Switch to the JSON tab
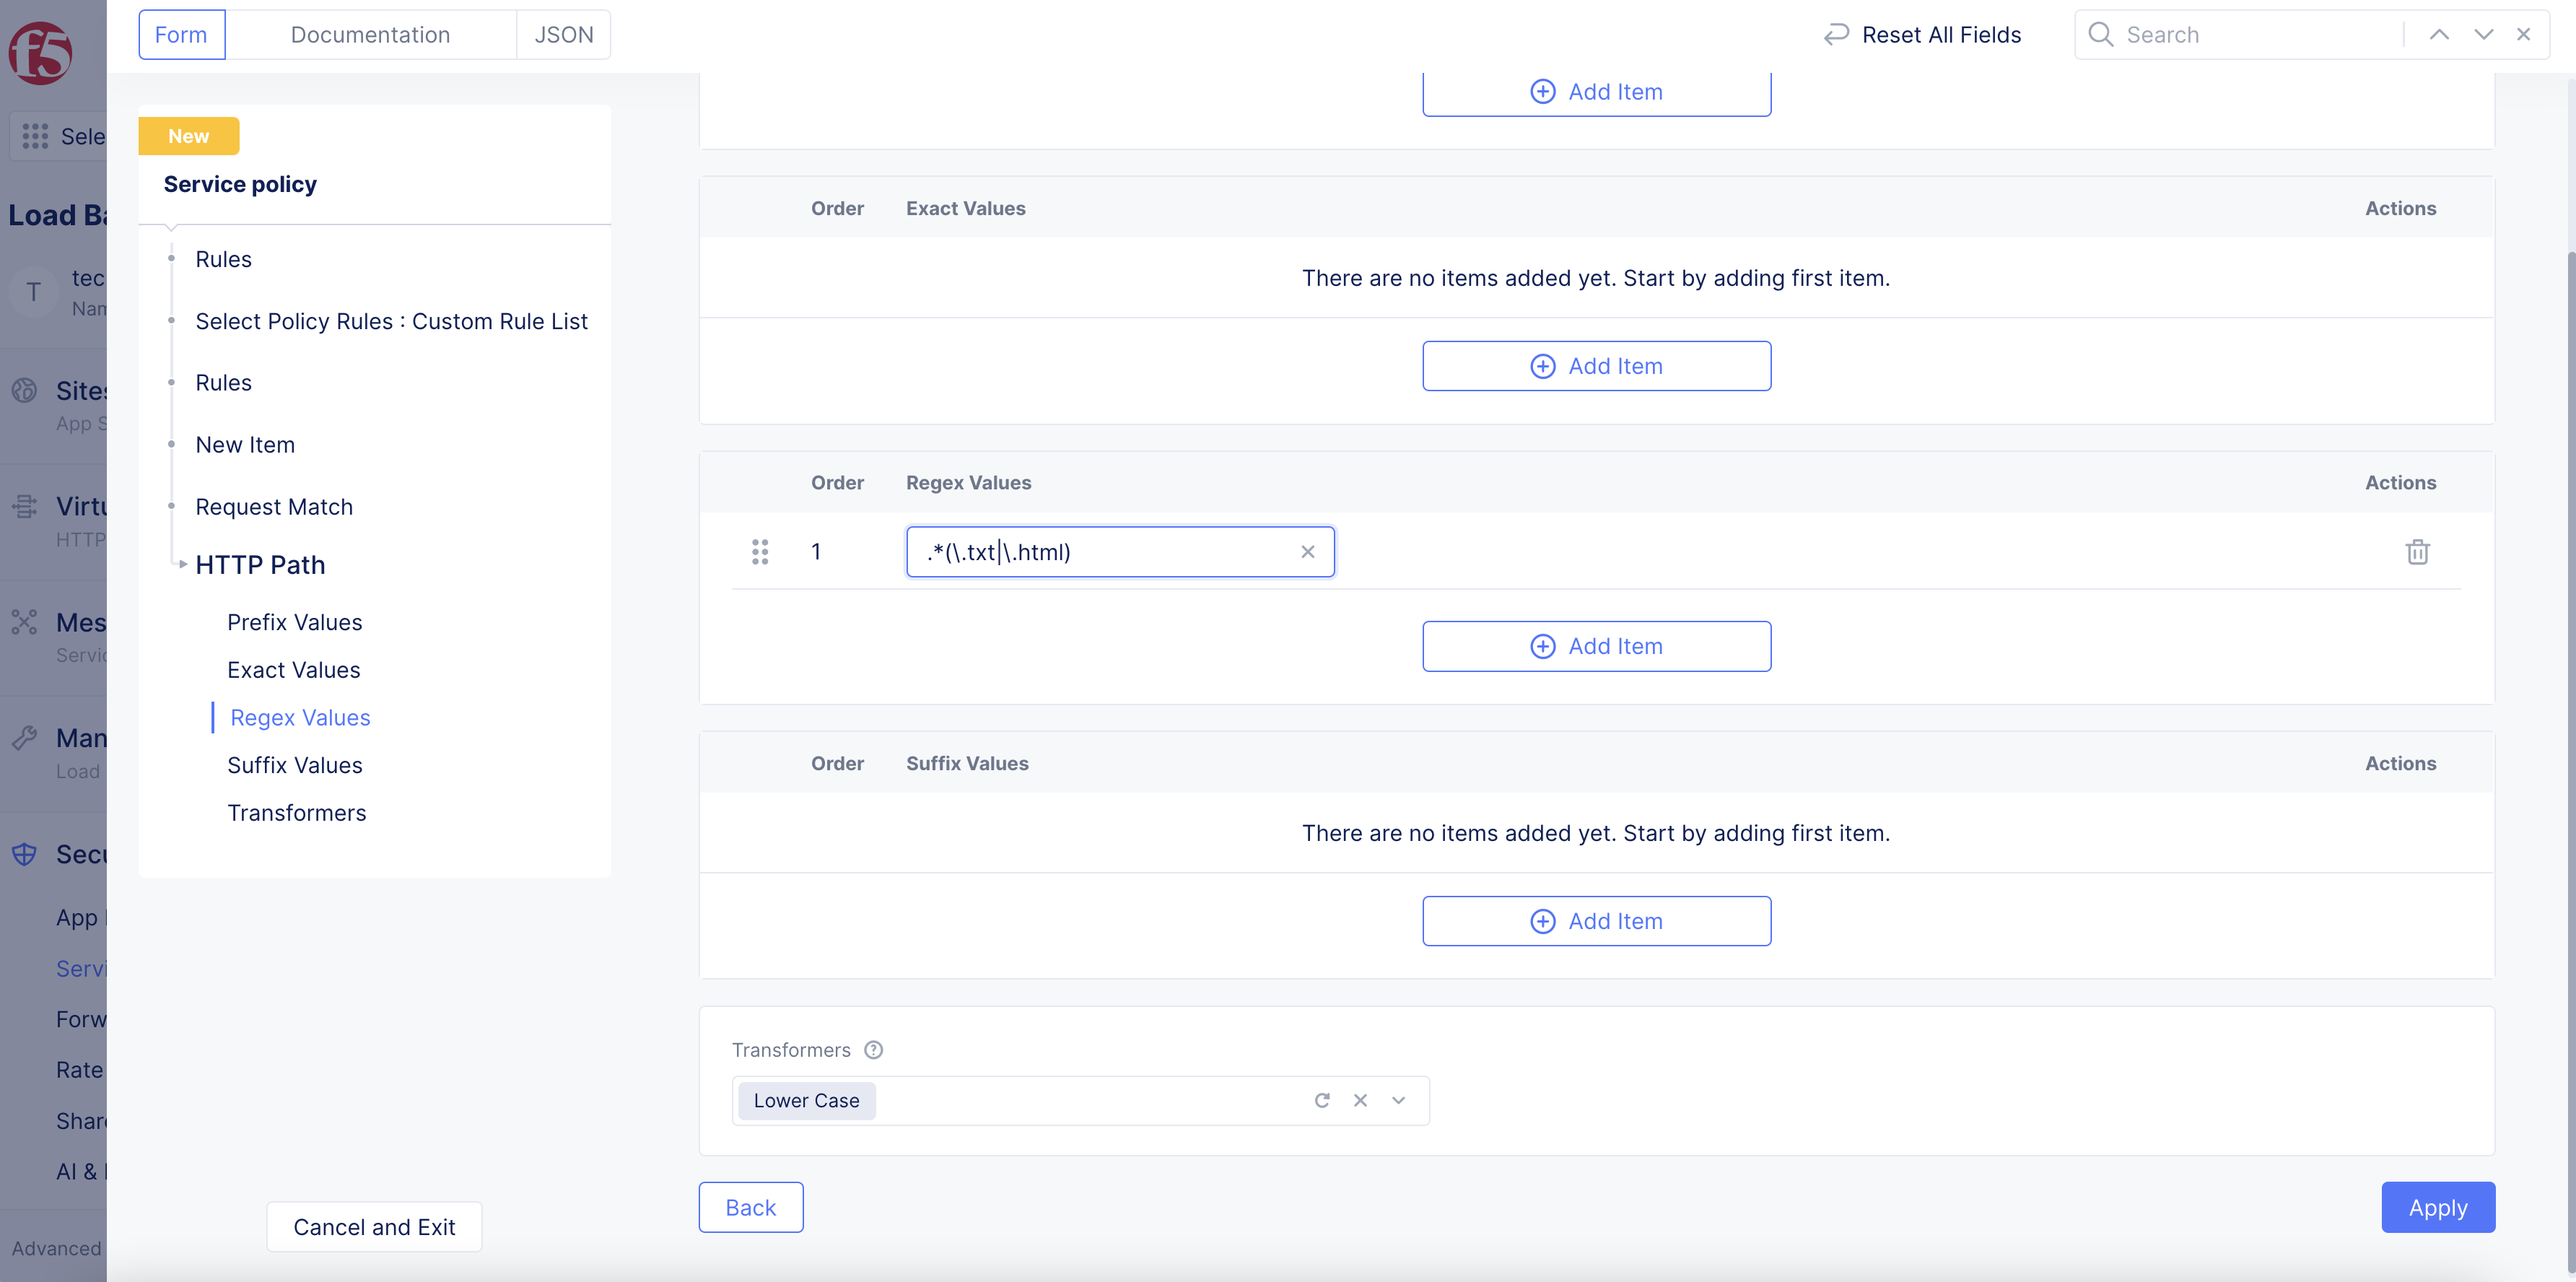Screen dimensions: 2576x1282 563,35
